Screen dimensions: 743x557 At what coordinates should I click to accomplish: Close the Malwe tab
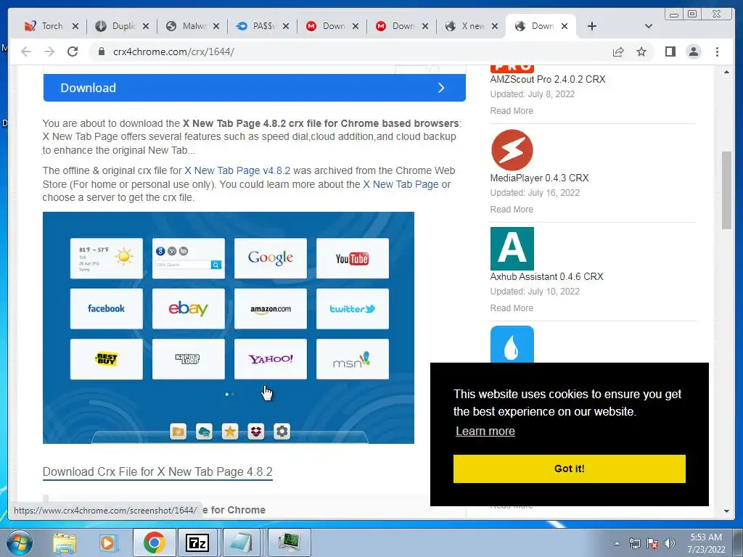tap(216, 26)
